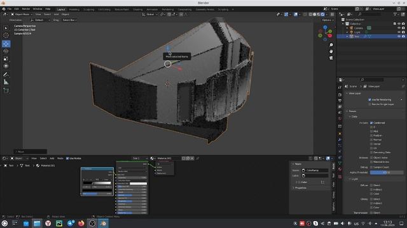Enable the Mist pass checkbox
Viewport: 407px width, 228px height.
click(x=371, y=131)
